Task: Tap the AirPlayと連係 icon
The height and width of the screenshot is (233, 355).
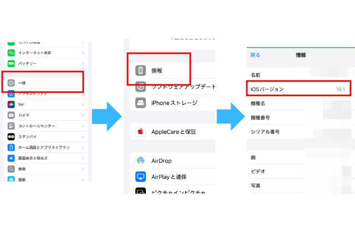Action: pyautogui.click(x=141, y=177)
